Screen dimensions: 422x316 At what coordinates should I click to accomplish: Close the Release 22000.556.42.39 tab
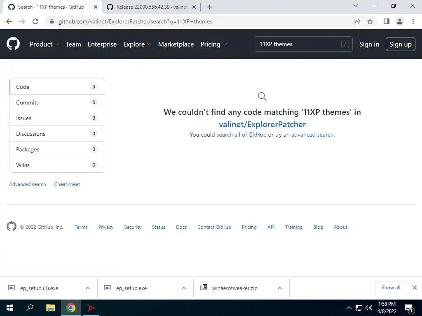pyautogui.click(x=194, y=7)
